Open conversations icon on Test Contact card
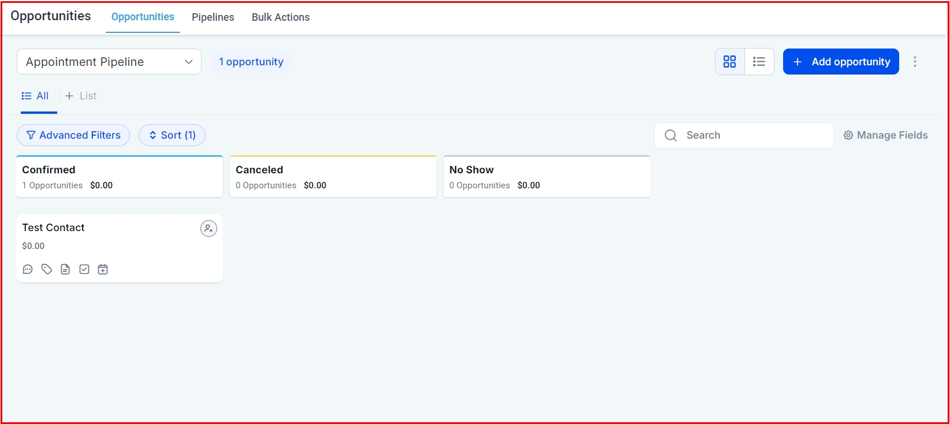 28,269
